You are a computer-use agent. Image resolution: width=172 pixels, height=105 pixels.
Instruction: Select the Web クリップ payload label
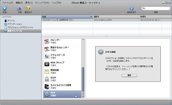click(57, 63)
